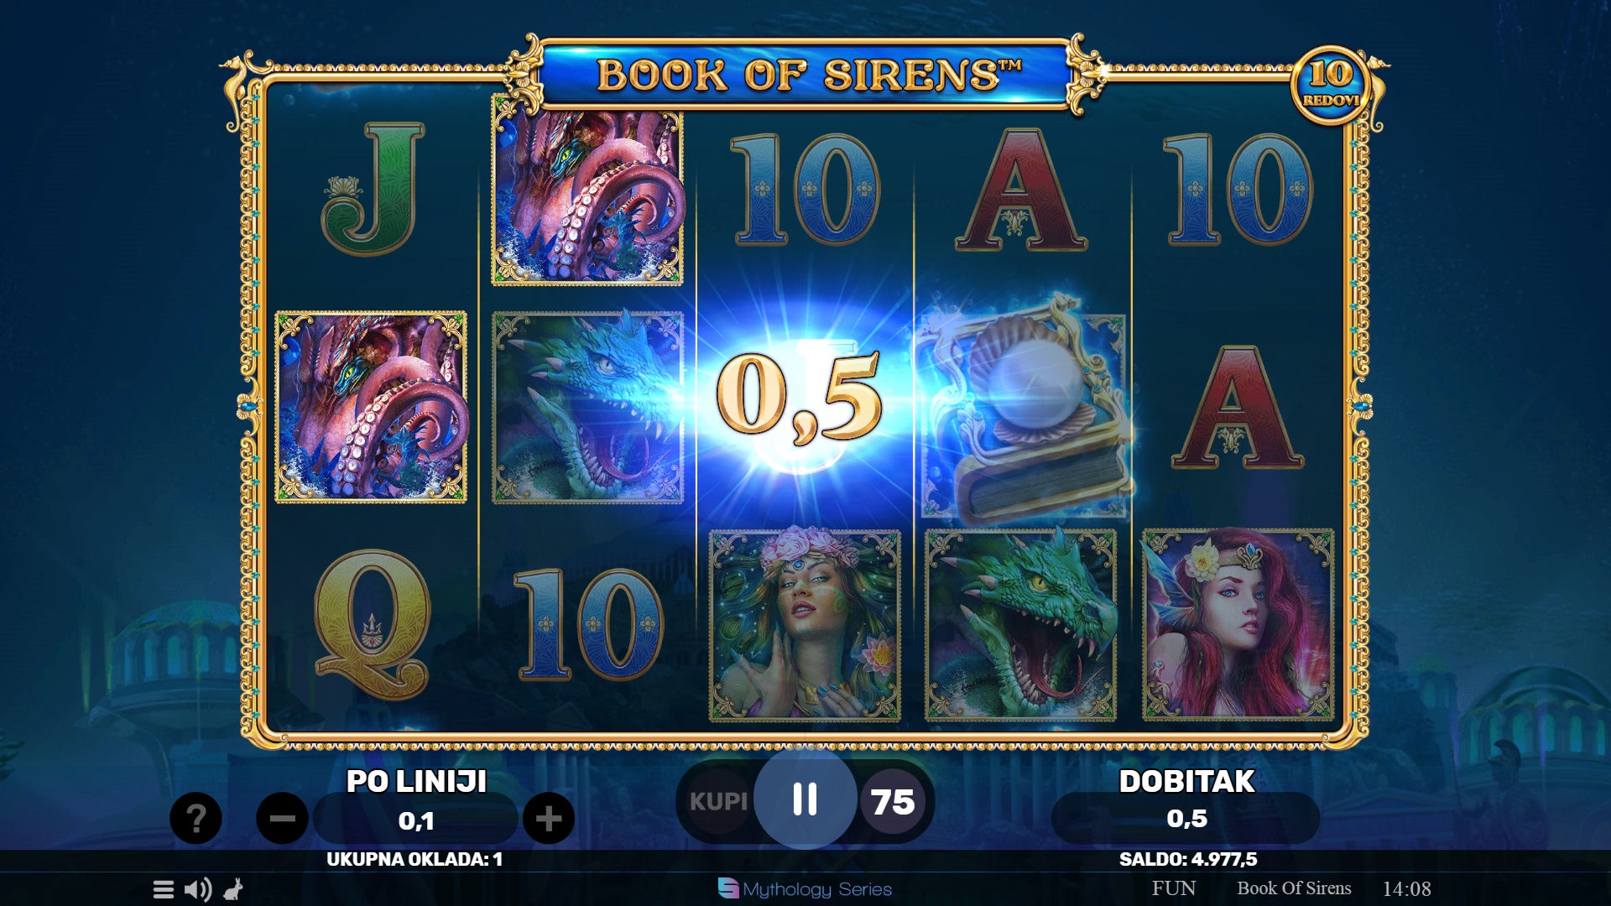Mute the game sound speaker icon
1611x906 pixels.
tap(198, 889)
